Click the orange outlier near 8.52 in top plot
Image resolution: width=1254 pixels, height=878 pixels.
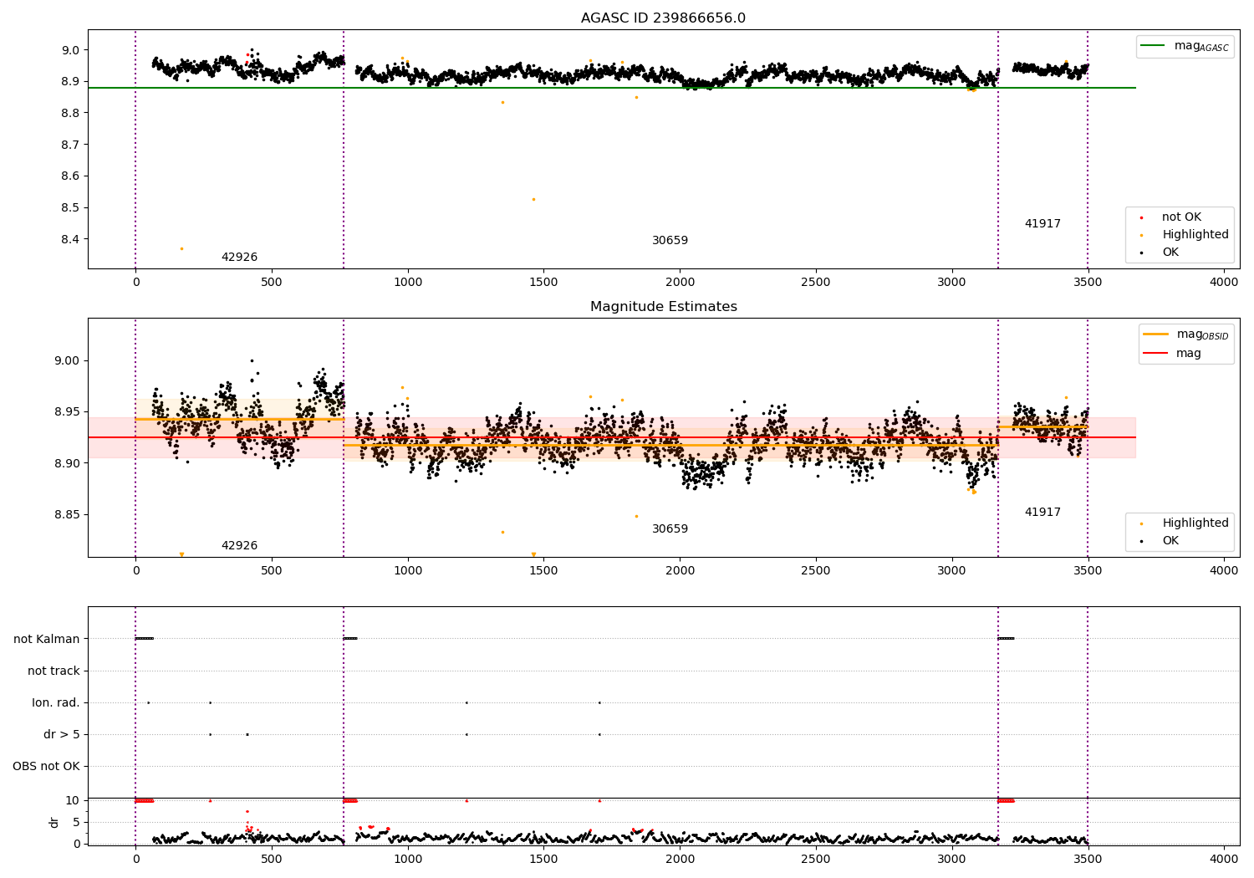click(533, 199)
